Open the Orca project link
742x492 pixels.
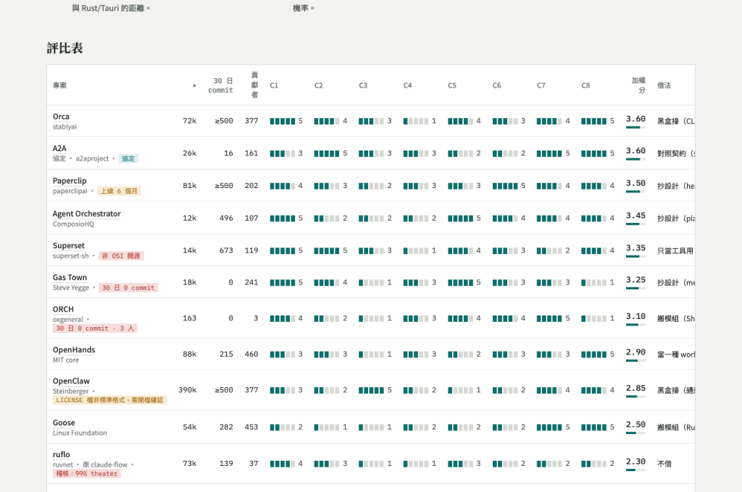tap(61, 116)
